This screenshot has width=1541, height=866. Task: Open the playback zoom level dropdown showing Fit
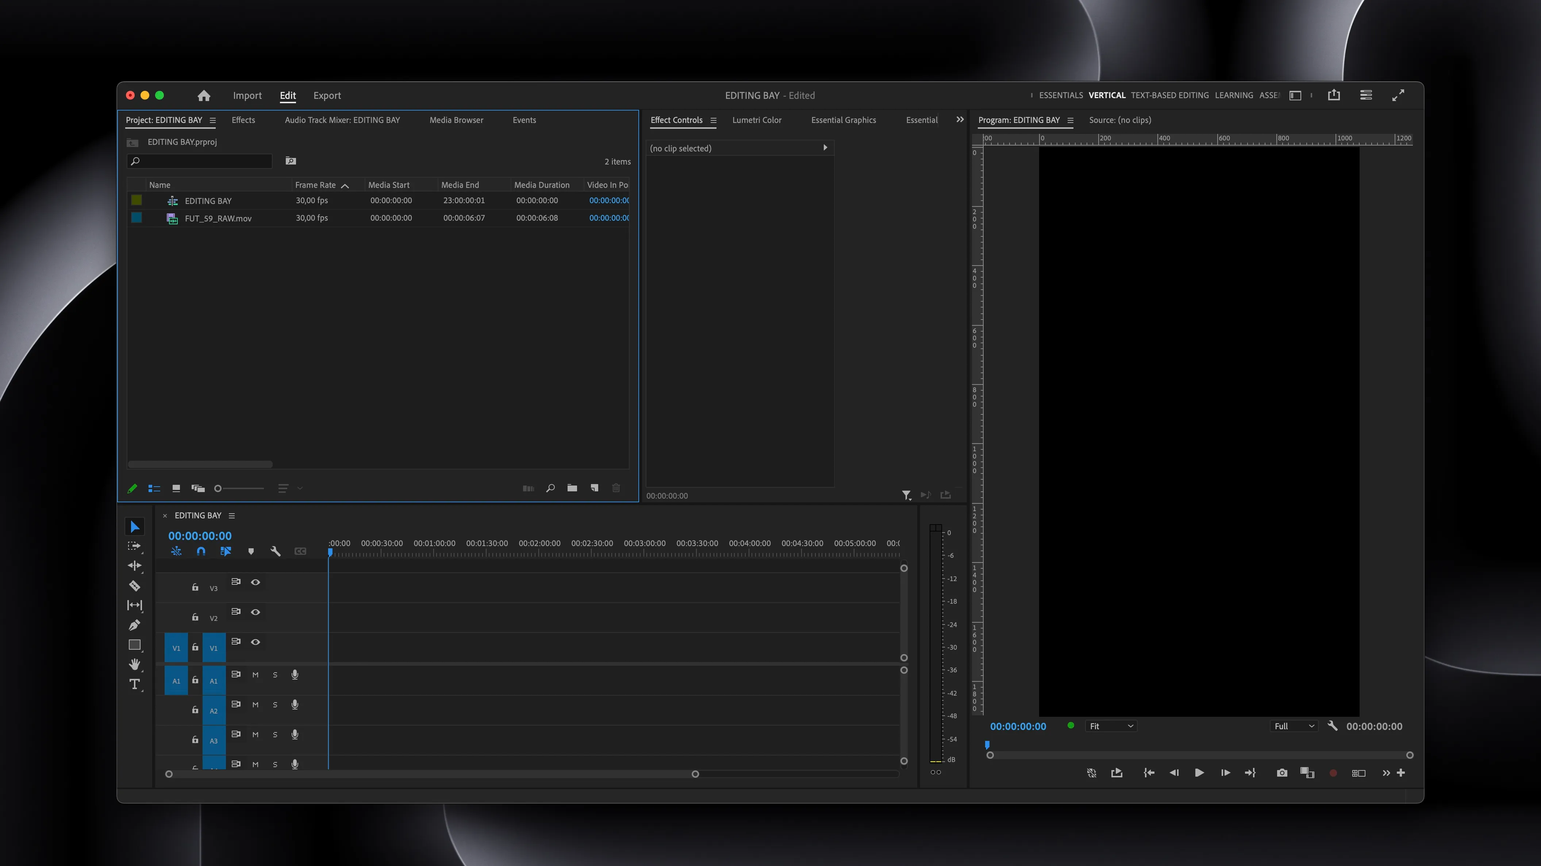coord(1111,726)
